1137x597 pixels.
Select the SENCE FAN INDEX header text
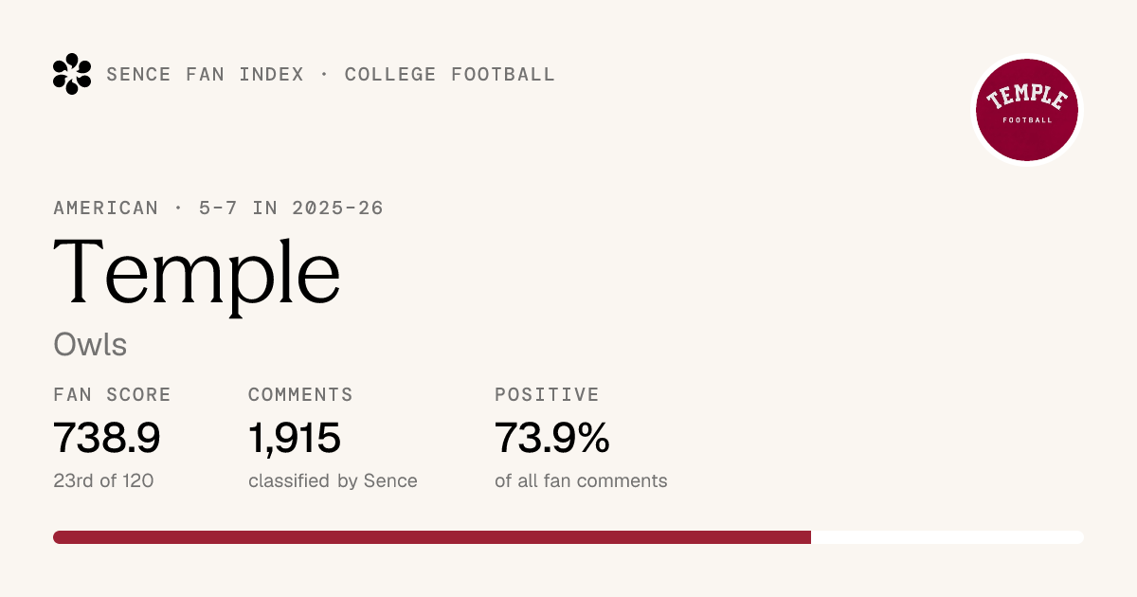coord(206,74)
